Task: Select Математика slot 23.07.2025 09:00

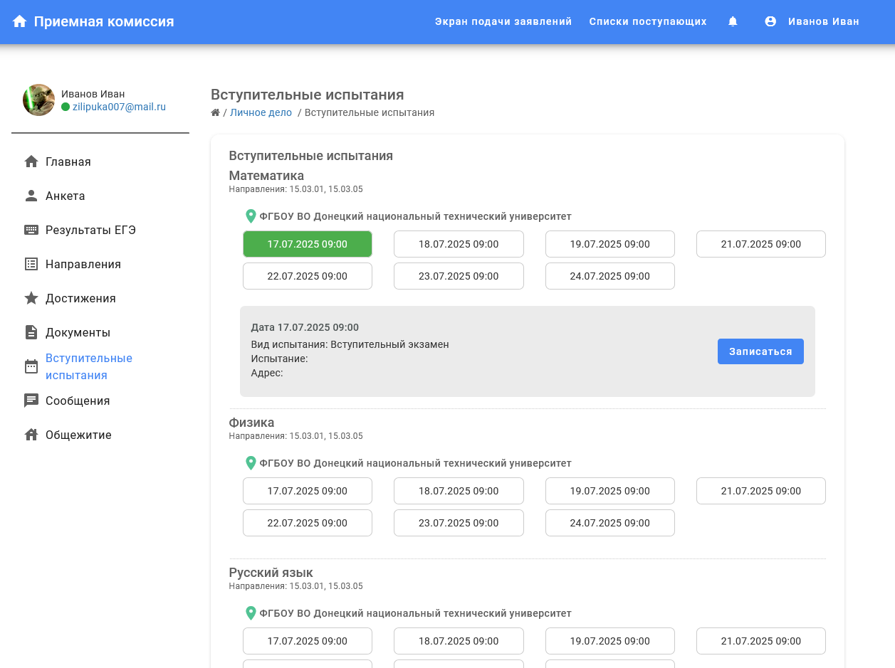Action: pos(459,276)
